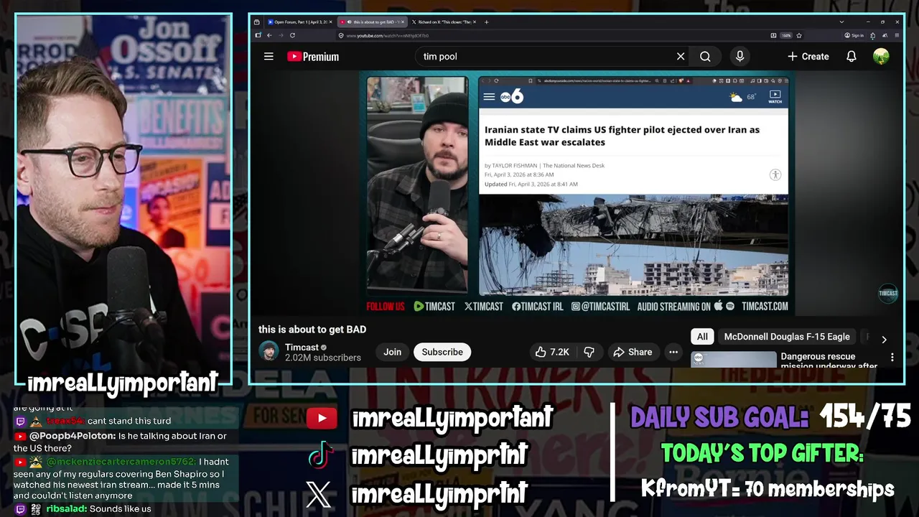Close the 'Open Forum, Part 1' tab
919x517 pixels.
pyautogui.click(x=330, y=22)
